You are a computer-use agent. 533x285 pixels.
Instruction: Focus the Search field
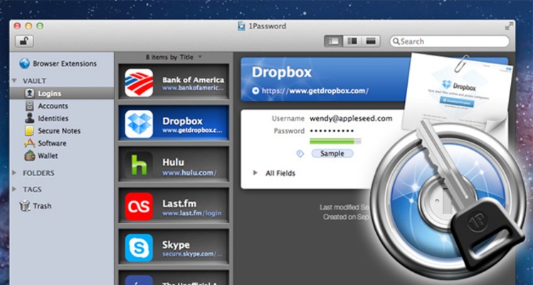coord(449,41)
